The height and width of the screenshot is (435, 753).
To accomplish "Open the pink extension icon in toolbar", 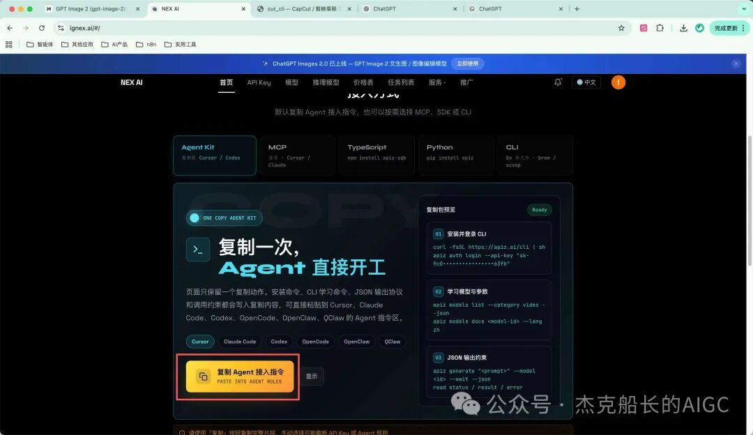I will point(644,28).
